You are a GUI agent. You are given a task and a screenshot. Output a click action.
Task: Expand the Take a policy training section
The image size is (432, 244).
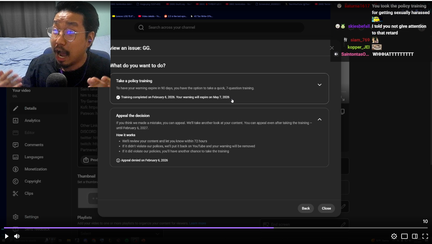point(320,85)
